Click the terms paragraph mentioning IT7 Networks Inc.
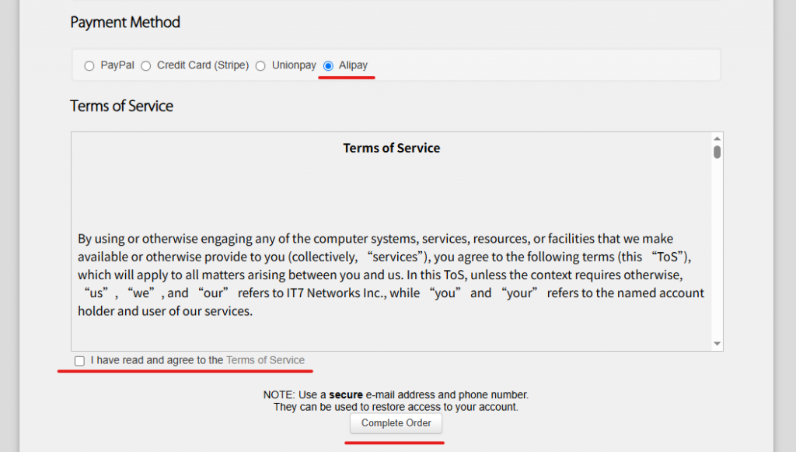Image resolution: width=796 pixels, height=452 pixels. 391,275
